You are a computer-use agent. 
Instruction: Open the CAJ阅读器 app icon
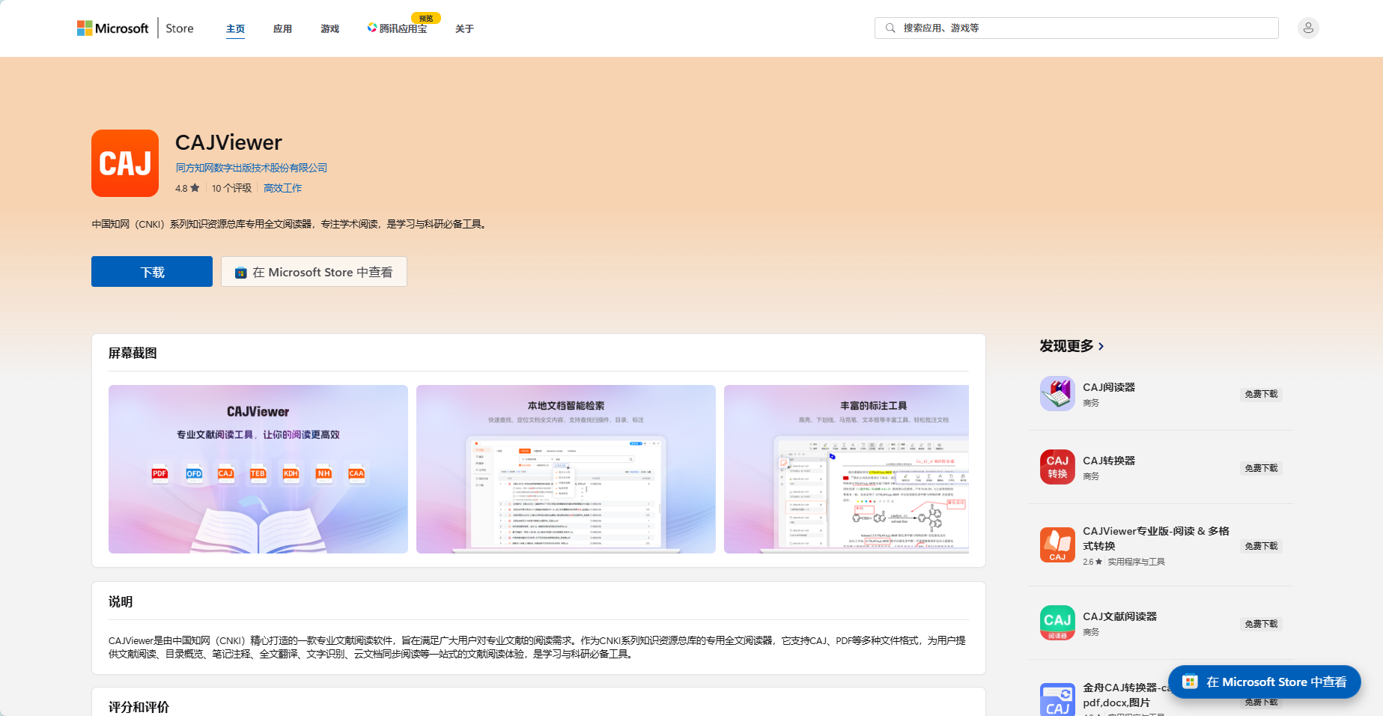click(x=1057, y=394)
